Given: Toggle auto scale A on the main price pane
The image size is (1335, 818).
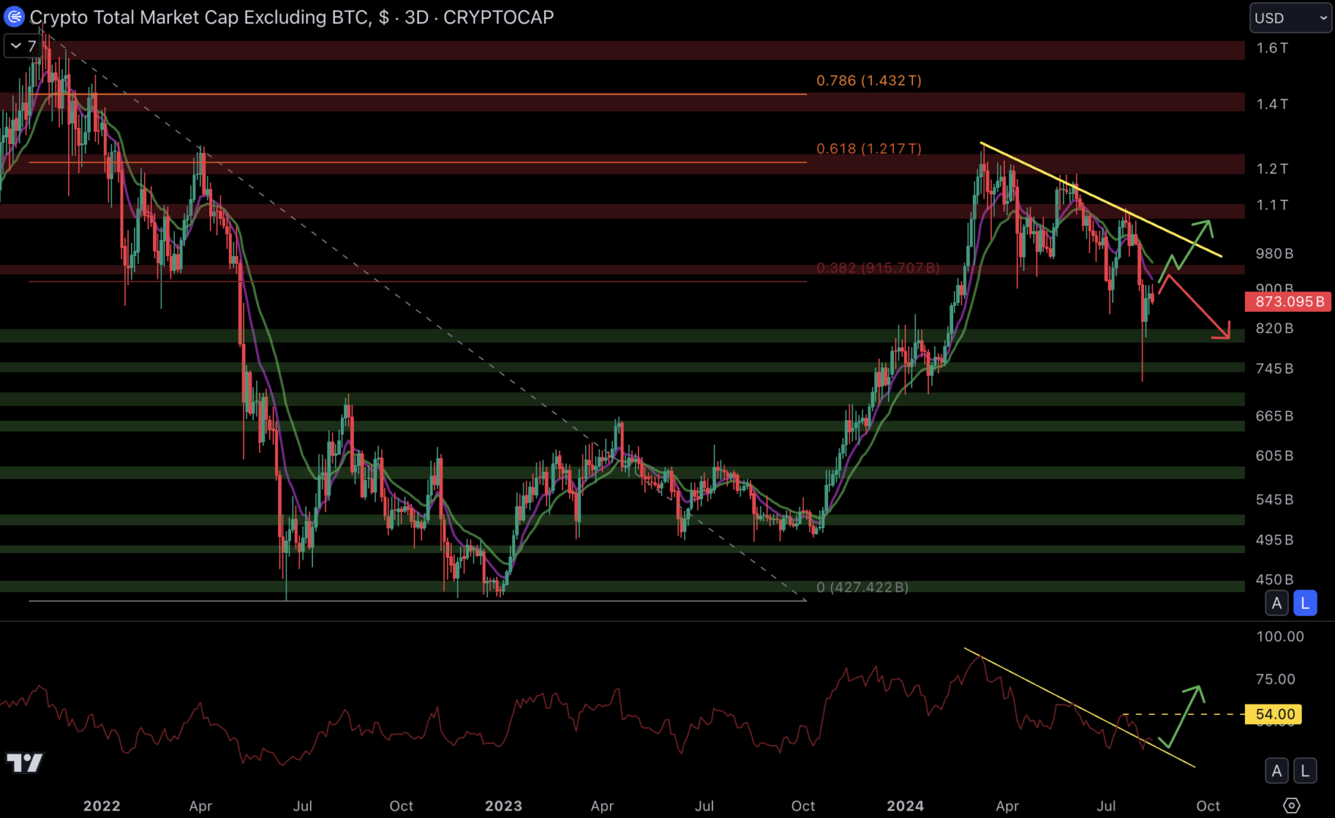Looking at the screenshot, I should click(x=1277, y=603).
